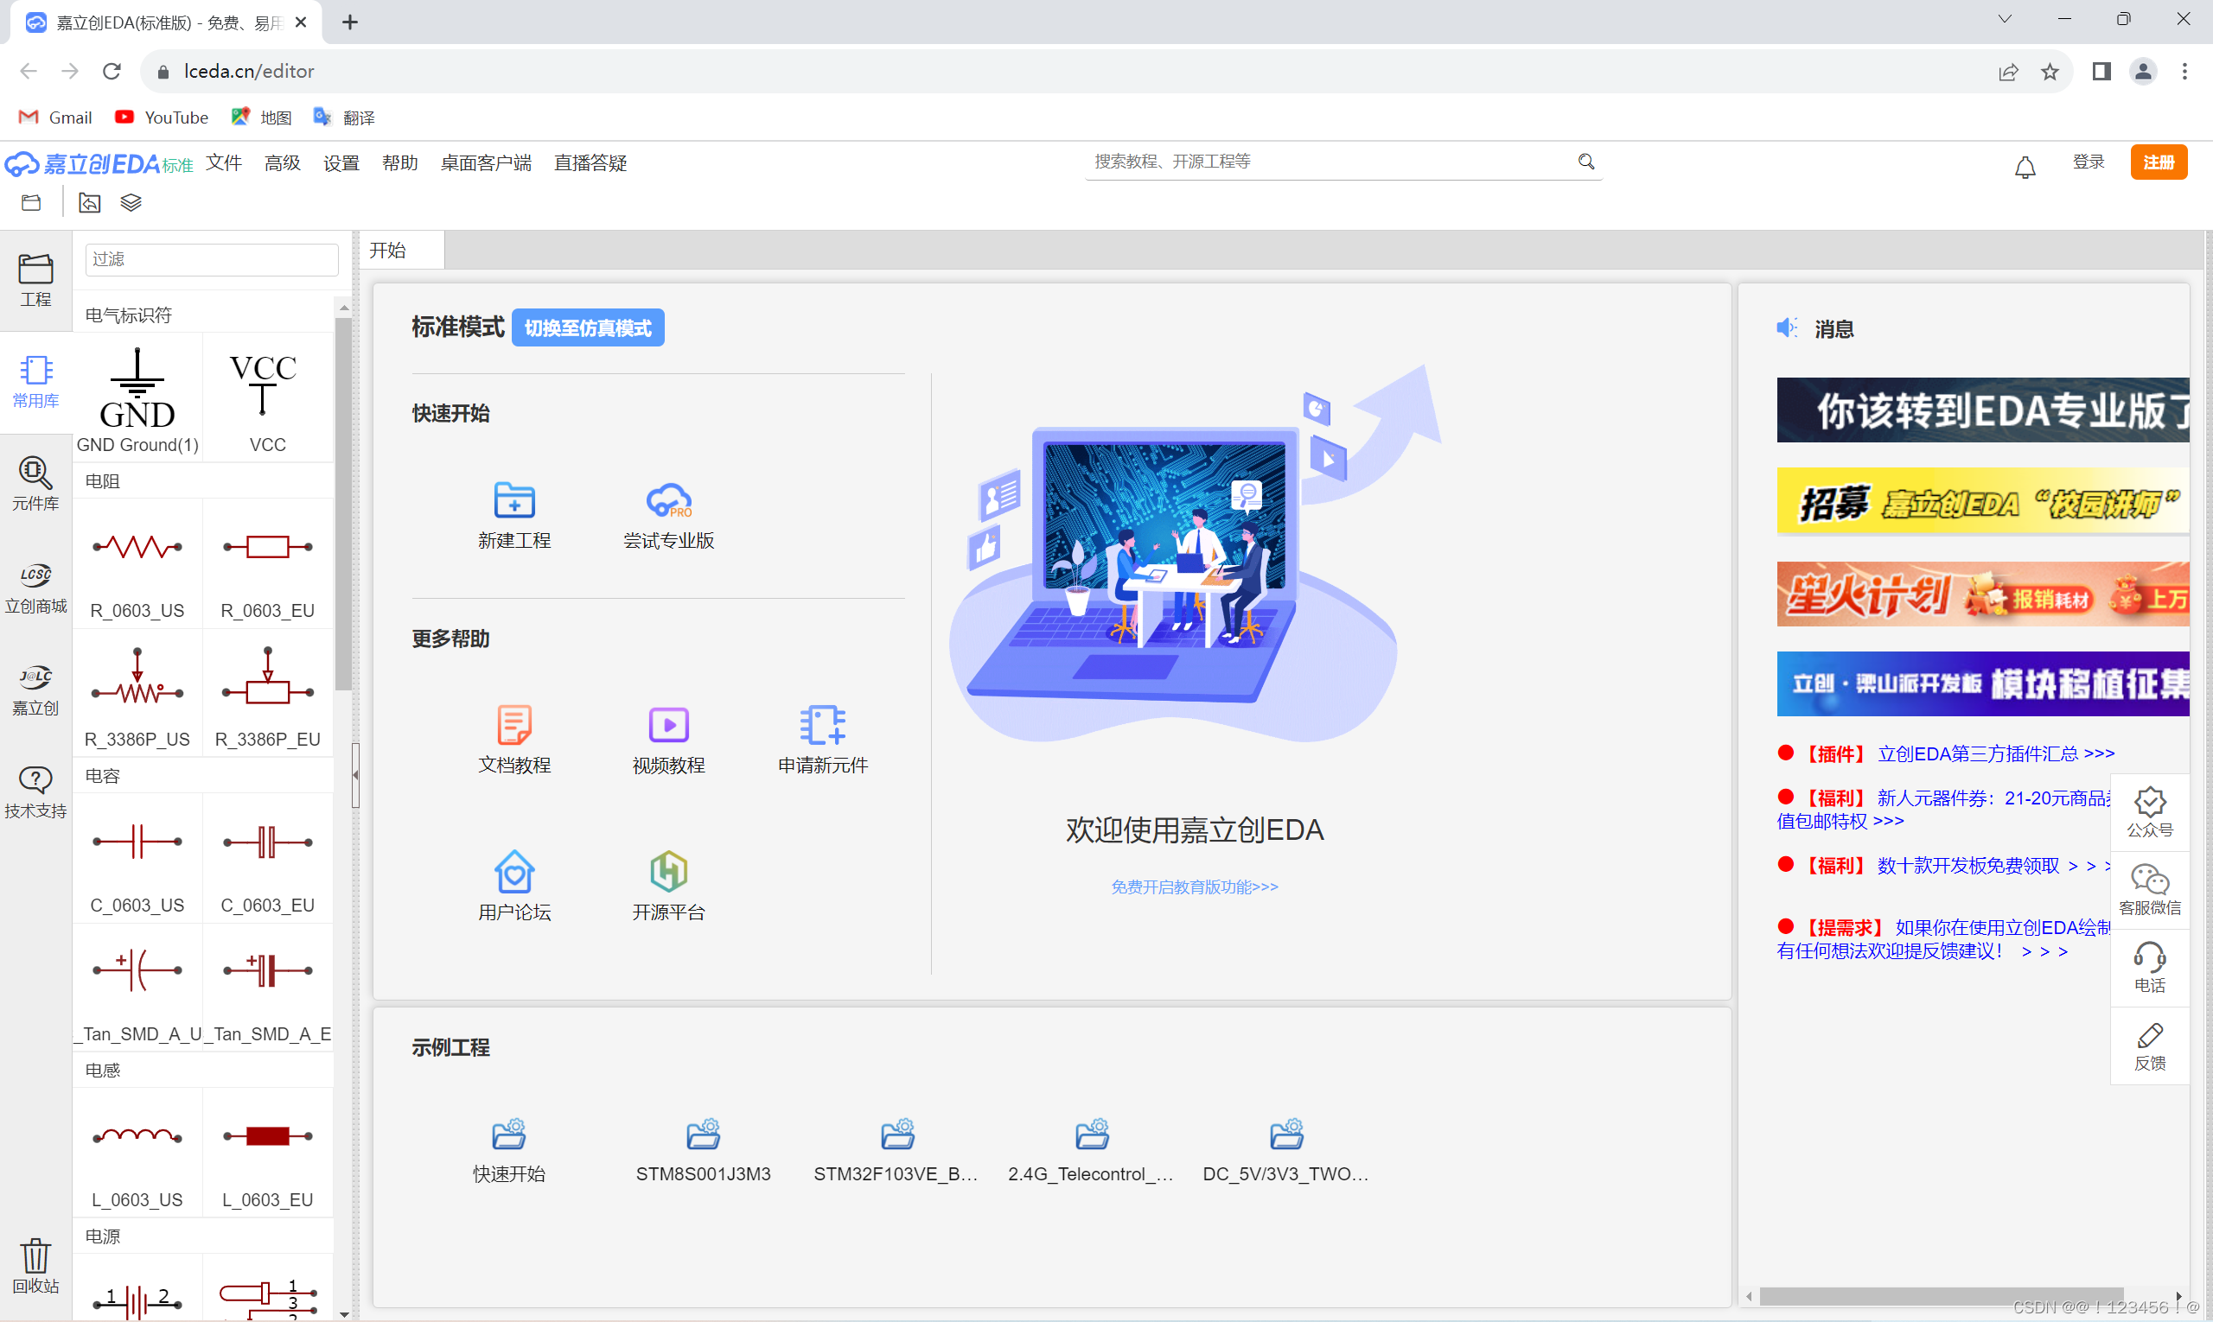Click the 尝试专业版 PRO cloud icon
Viewport: 2213px width, 1322px height.
click(668, 499)
